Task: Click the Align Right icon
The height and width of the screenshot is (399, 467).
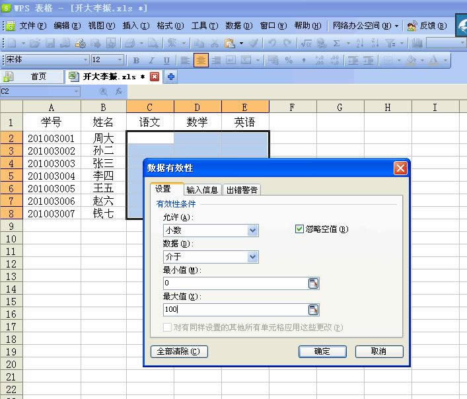Action: click(217, 61)
